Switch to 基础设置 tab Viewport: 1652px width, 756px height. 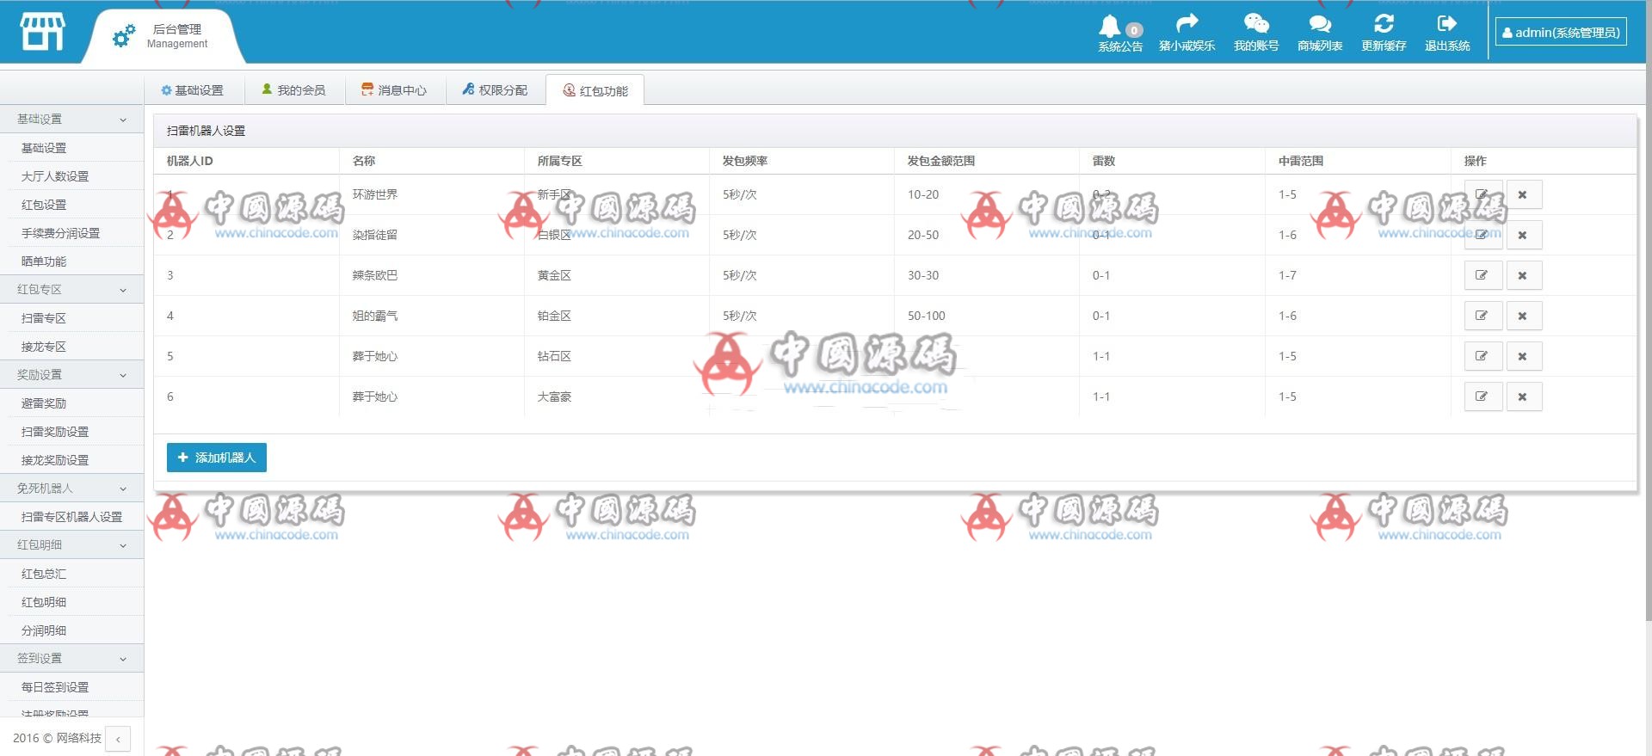(193, 90)
